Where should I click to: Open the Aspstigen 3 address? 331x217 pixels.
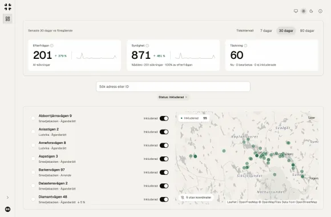coord(48,156)
